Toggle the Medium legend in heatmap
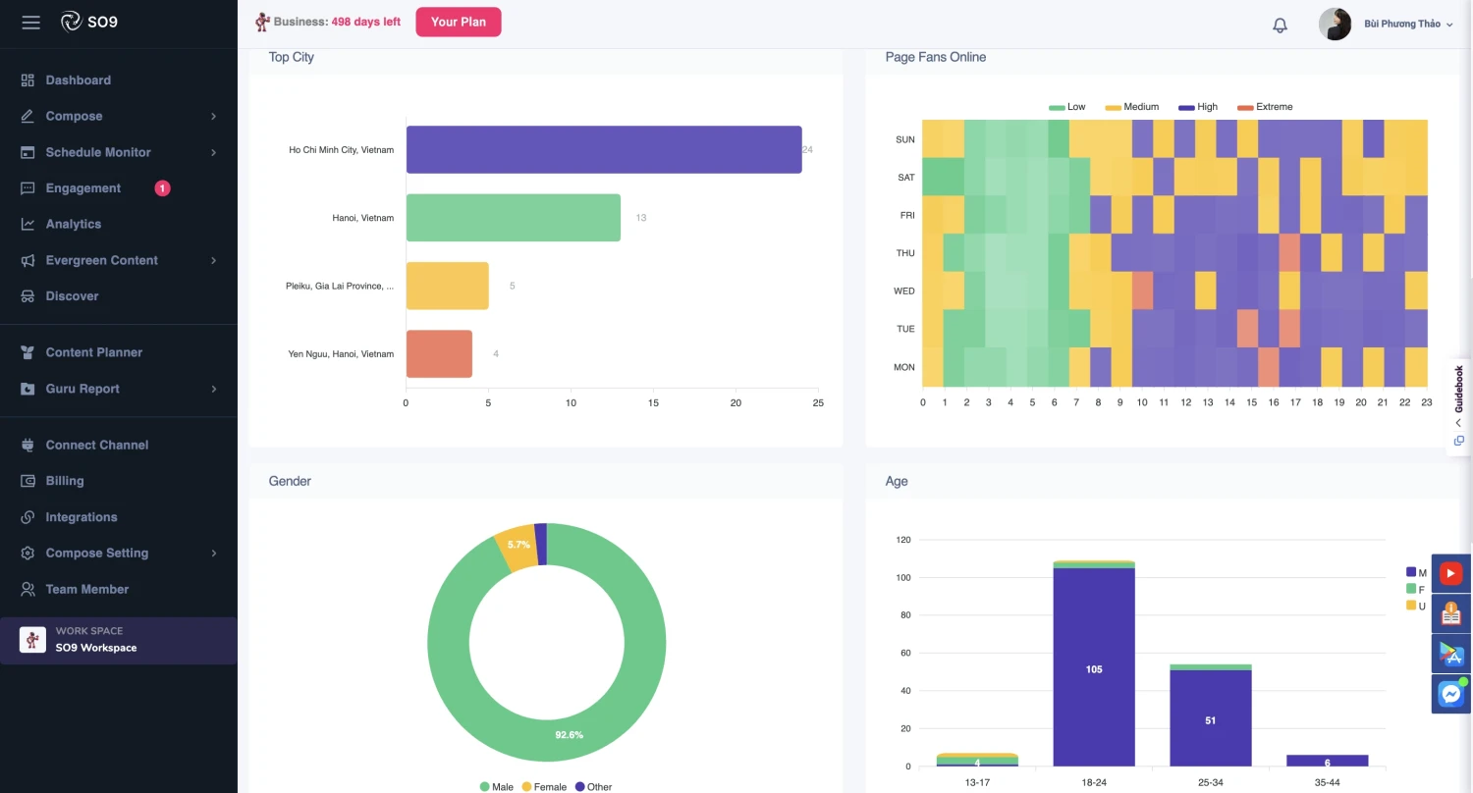1473x793 pixels. [x=1132, y=107]
